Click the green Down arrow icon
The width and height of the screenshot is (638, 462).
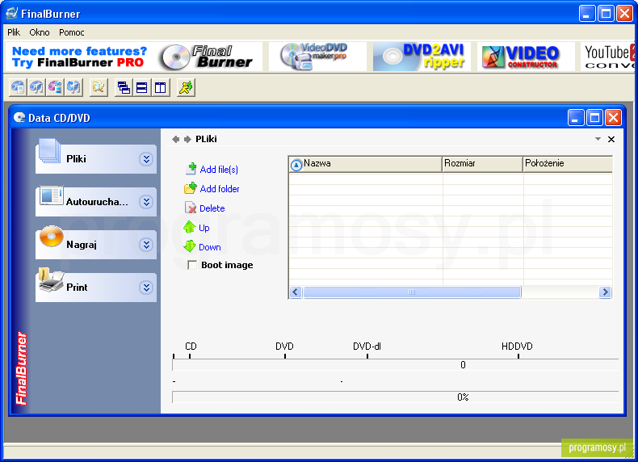(190, 246)
